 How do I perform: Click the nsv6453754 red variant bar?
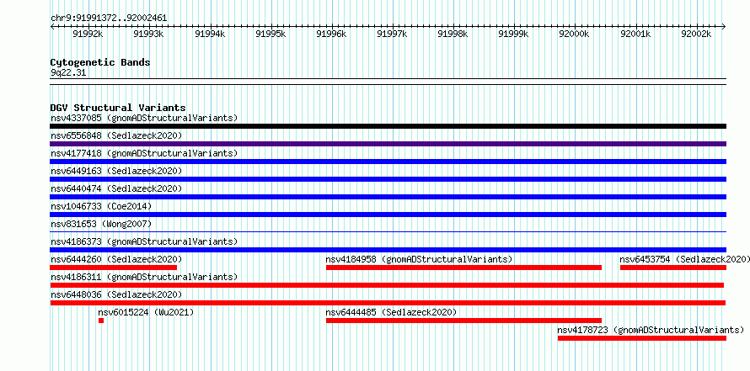[x=673, y=268]
